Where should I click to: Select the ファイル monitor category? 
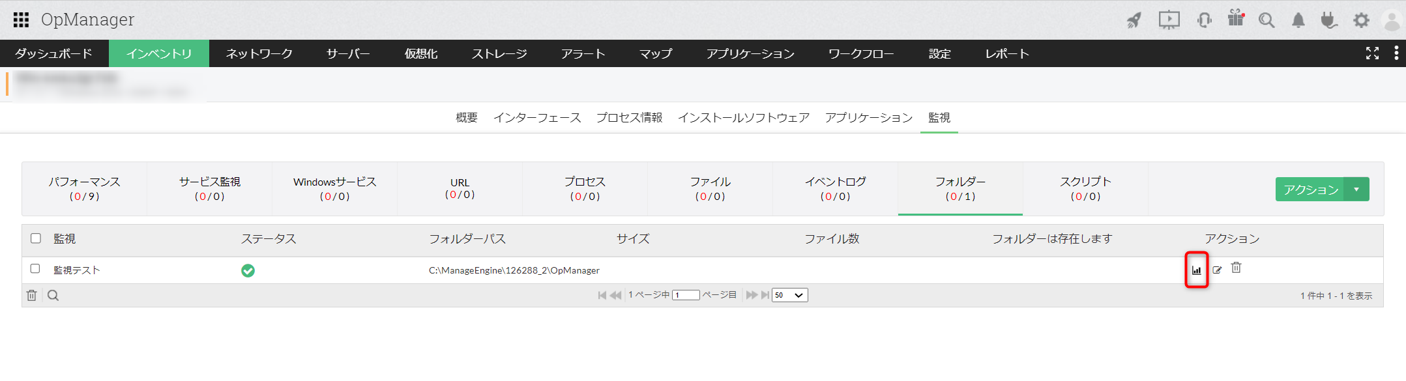coord(710,189)
